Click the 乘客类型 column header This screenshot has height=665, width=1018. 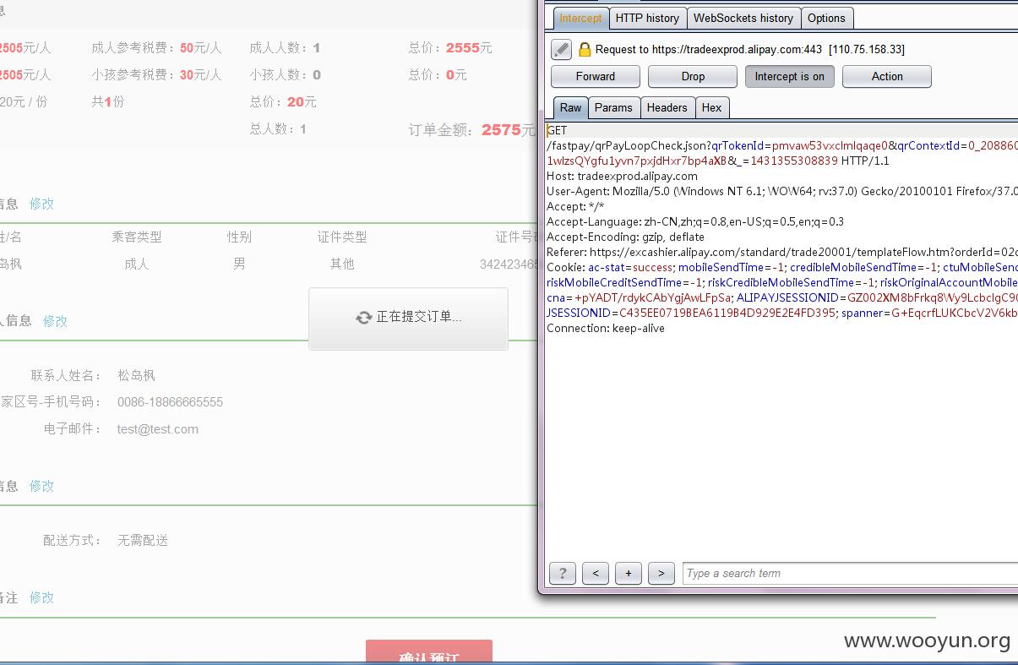137,237
